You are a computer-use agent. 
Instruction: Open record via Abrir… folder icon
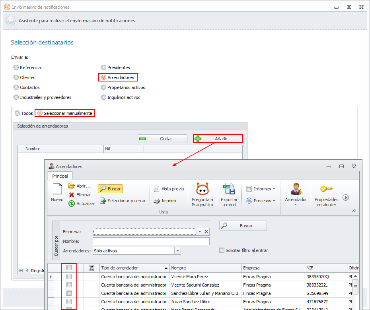[x=72, y=186]
